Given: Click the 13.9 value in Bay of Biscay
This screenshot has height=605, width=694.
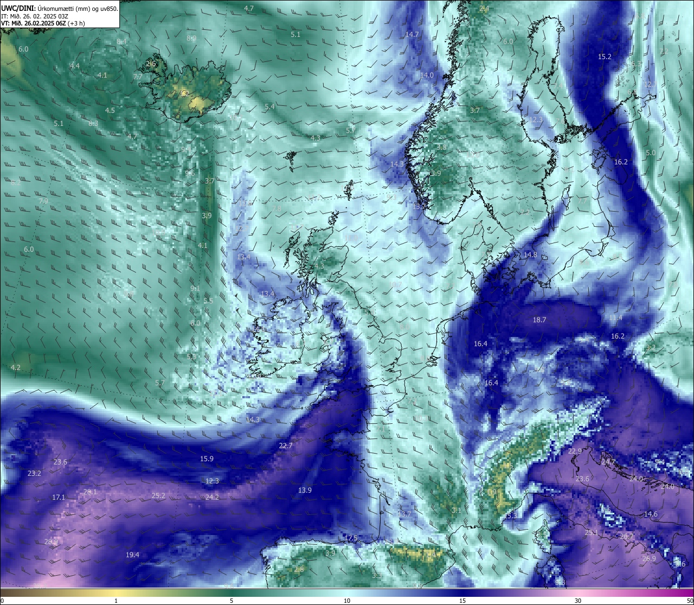Looking at the screenshot, I should click(305, 491).
